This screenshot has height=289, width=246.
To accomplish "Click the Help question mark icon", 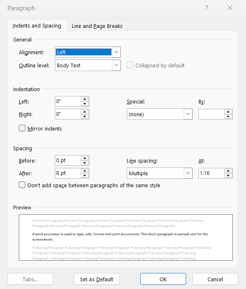I will click(206, 8).
